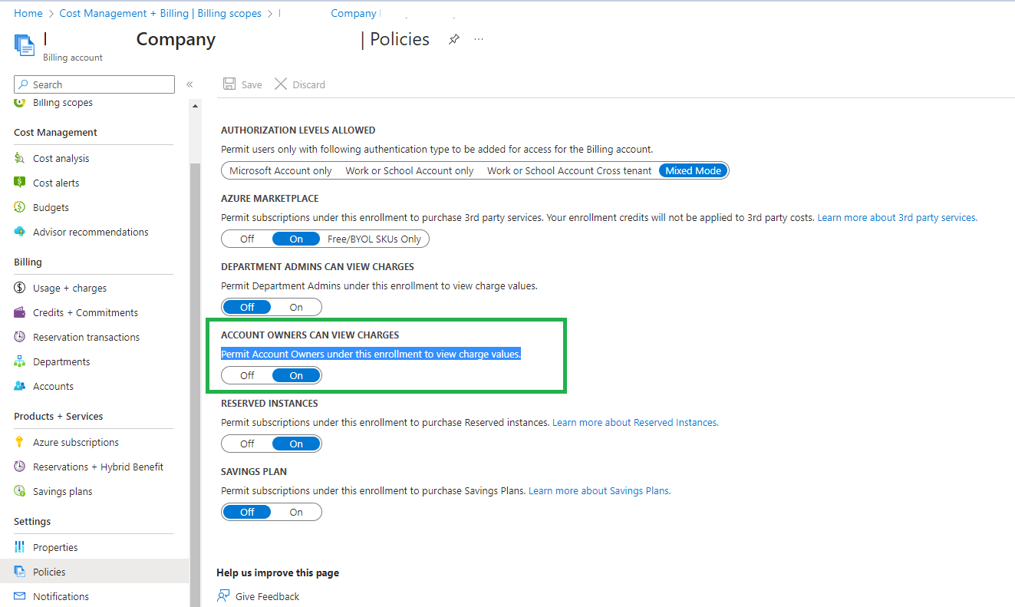Click the Billing scopes icon
Screen dimensions: 1015x607
[20, 102]
